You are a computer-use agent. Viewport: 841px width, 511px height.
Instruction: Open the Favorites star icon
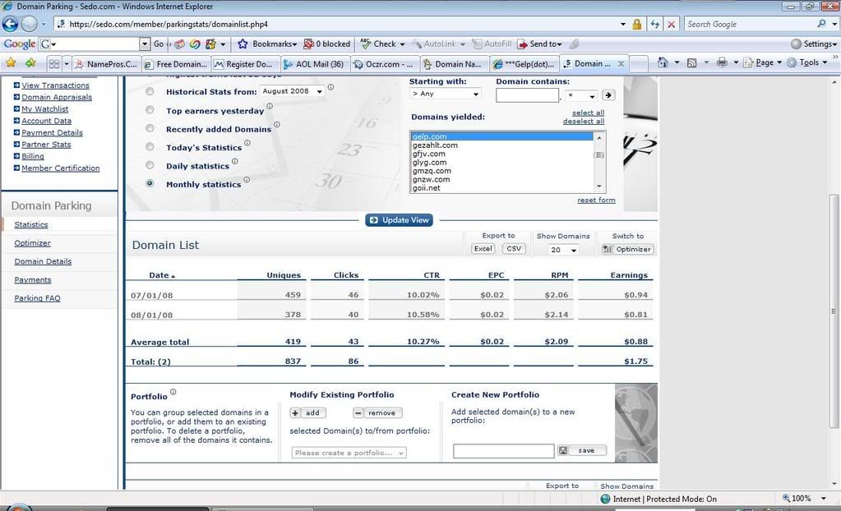point(11,62)
